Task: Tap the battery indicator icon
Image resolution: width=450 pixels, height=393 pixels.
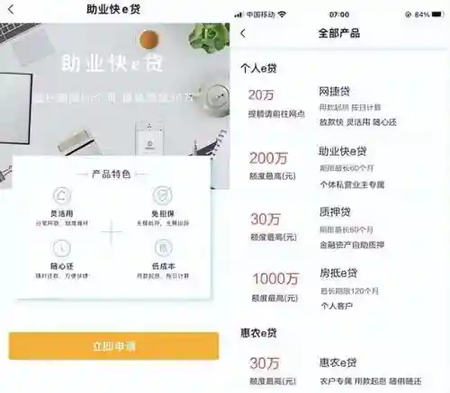Action: click(437, 14)
